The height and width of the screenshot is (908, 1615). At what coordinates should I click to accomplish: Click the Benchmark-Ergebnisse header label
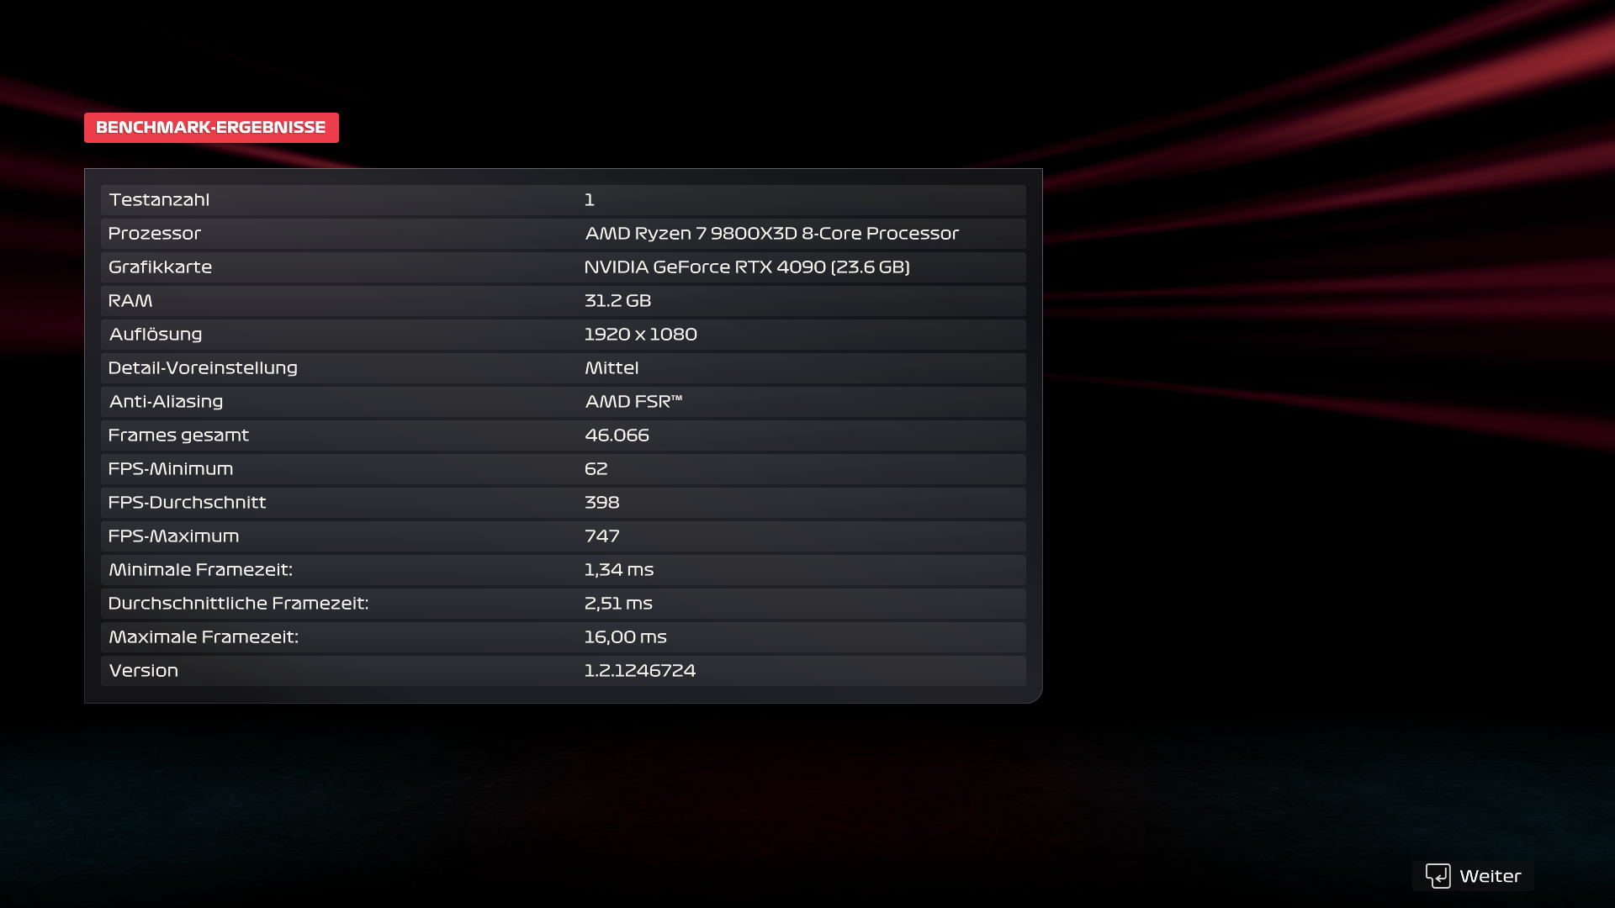tap(211, 128)
